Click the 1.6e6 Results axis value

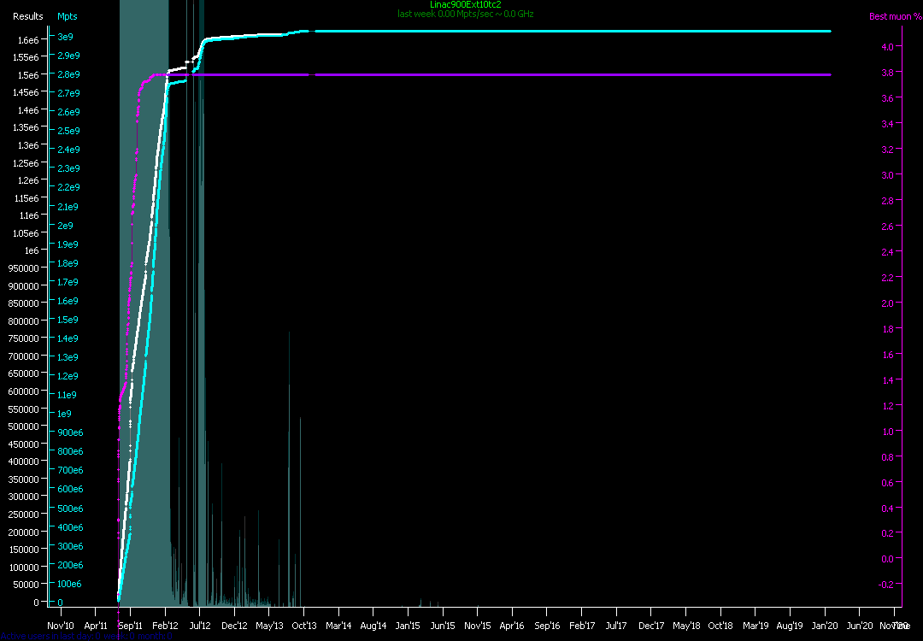tap(28, 40)
